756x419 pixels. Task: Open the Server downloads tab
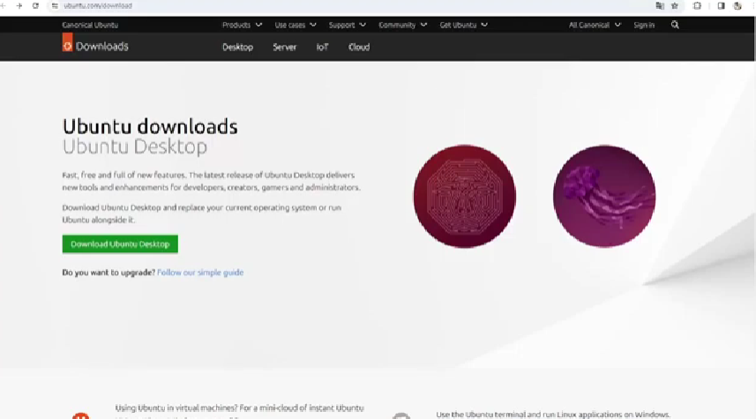[x=284, y=47]
